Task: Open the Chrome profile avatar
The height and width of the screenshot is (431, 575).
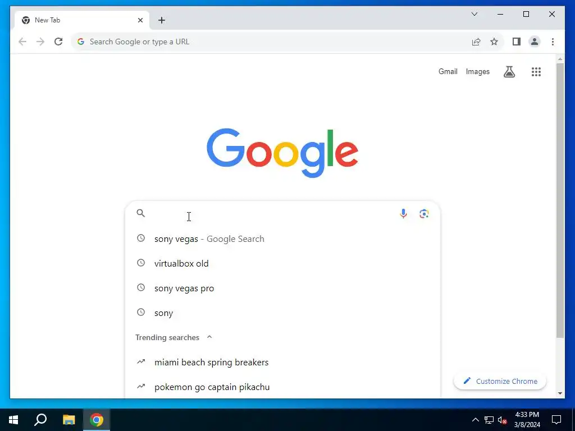Action: (x=535, y=42)
